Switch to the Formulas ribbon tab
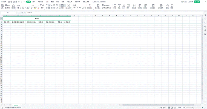This screenshot has height=109, width=207. (x=47, y=2)
